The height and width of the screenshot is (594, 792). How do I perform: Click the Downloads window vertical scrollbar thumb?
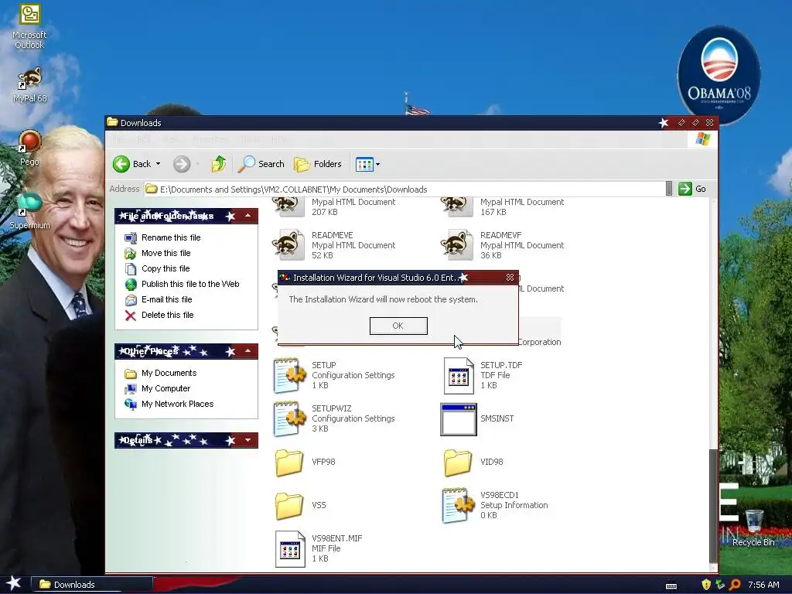[713, 504]
